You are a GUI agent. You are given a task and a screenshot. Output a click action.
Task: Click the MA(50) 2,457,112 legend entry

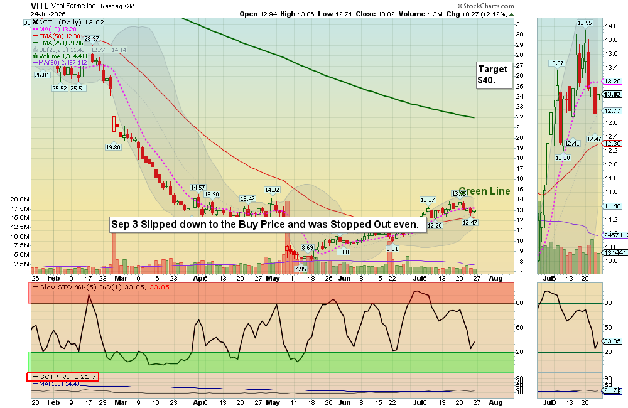point(63,63)
